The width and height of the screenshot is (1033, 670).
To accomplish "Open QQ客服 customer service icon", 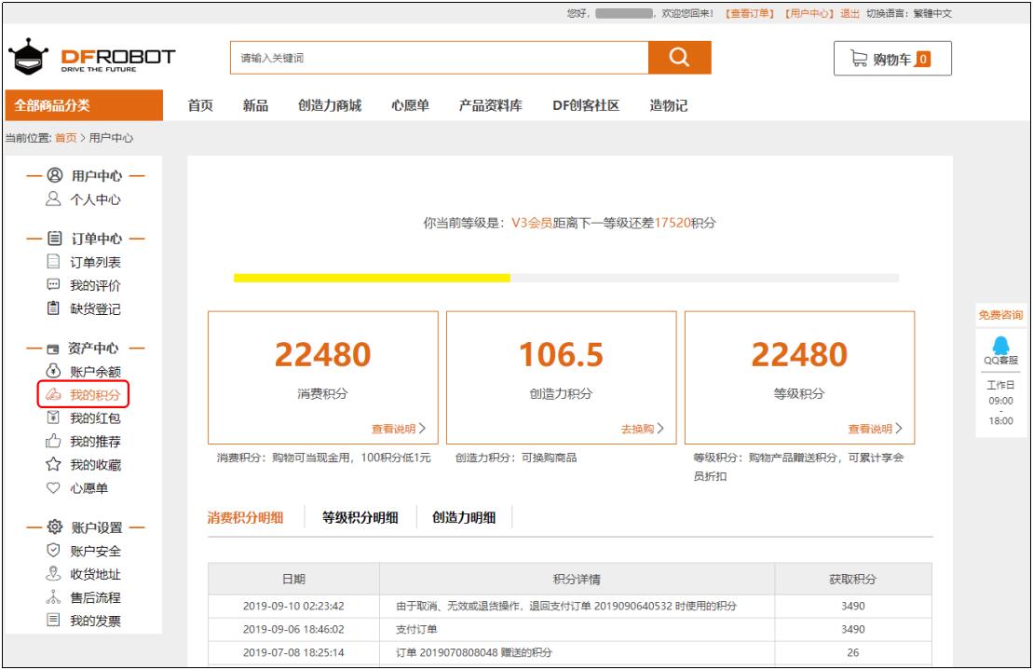I will [1001, 350].
